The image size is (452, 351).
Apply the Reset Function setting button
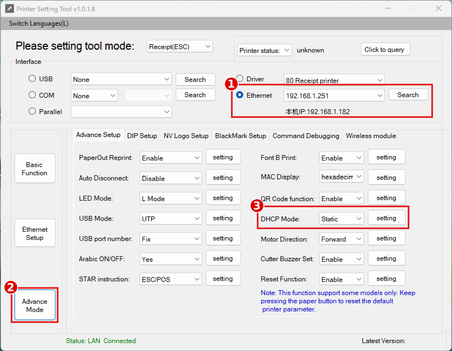pyautogui.click(x=386, y=278)
